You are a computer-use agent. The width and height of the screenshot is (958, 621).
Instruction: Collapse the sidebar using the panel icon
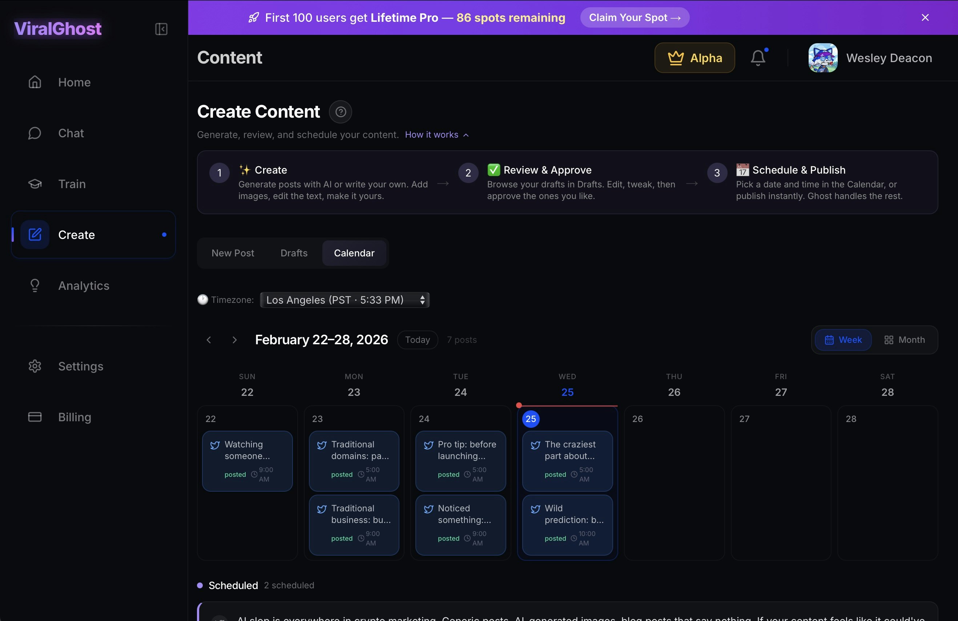point(161,29)
